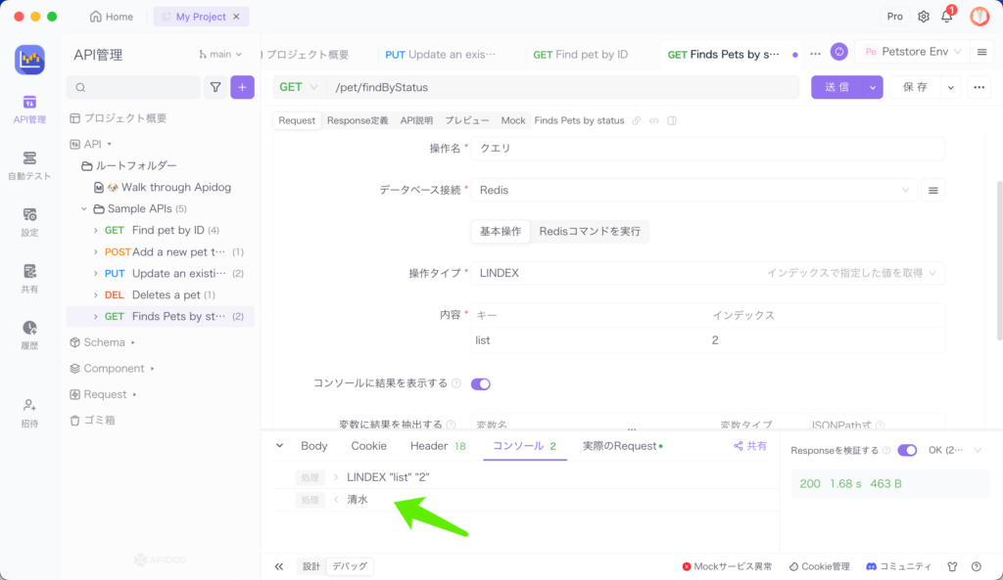Click the 送信 send button
Viewport: 1003px width, 580px height.
click(836, 87)
